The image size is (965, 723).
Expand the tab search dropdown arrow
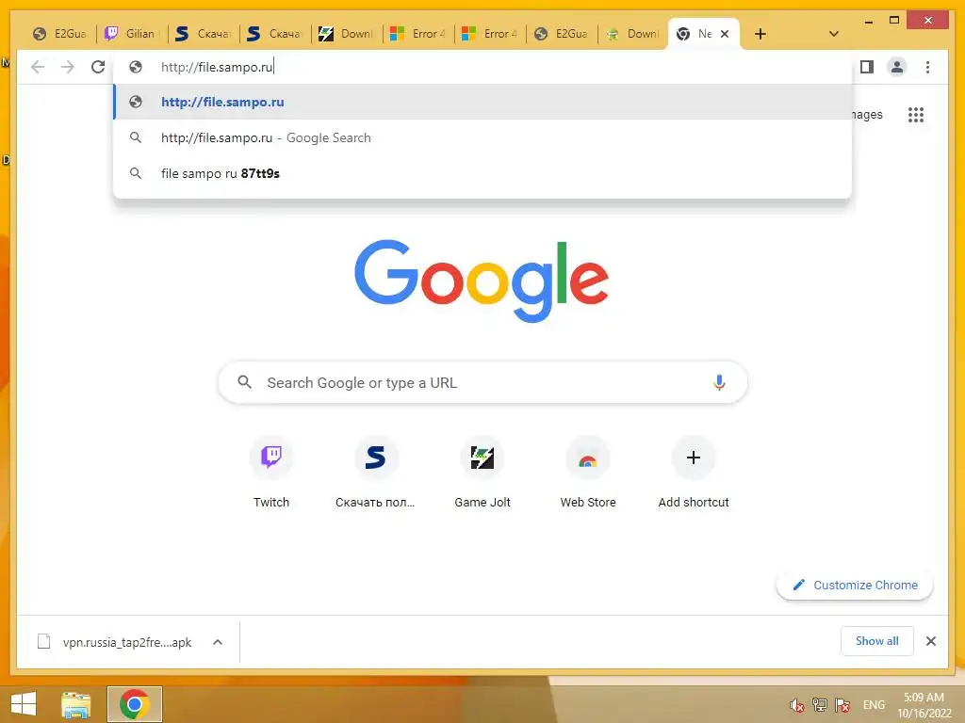[x=834, y=34]
